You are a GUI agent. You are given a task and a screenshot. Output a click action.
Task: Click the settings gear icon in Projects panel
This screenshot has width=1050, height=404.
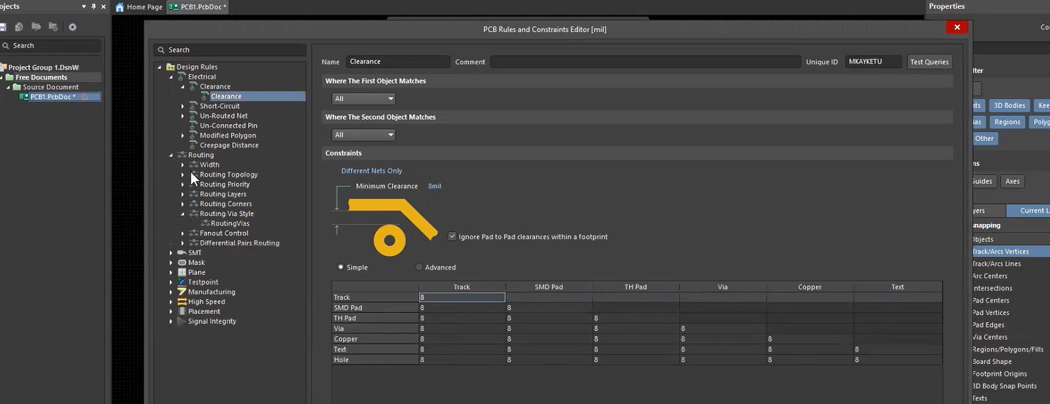(73, 27)
